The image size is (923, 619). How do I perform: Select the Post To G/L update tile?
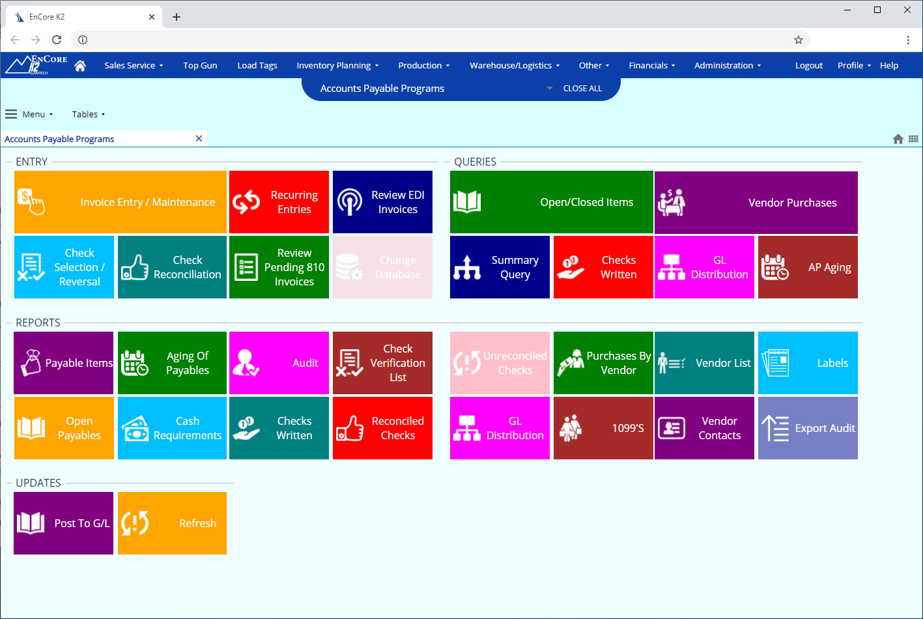pyautogui.click(x=63, y=523)
